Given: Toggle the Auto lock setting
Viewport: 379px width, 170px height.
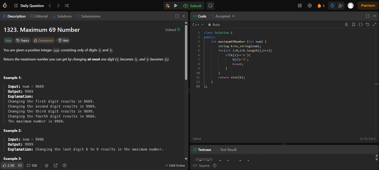Looking at the screenshot, I should pyautogui.click(x=214, y=25).
